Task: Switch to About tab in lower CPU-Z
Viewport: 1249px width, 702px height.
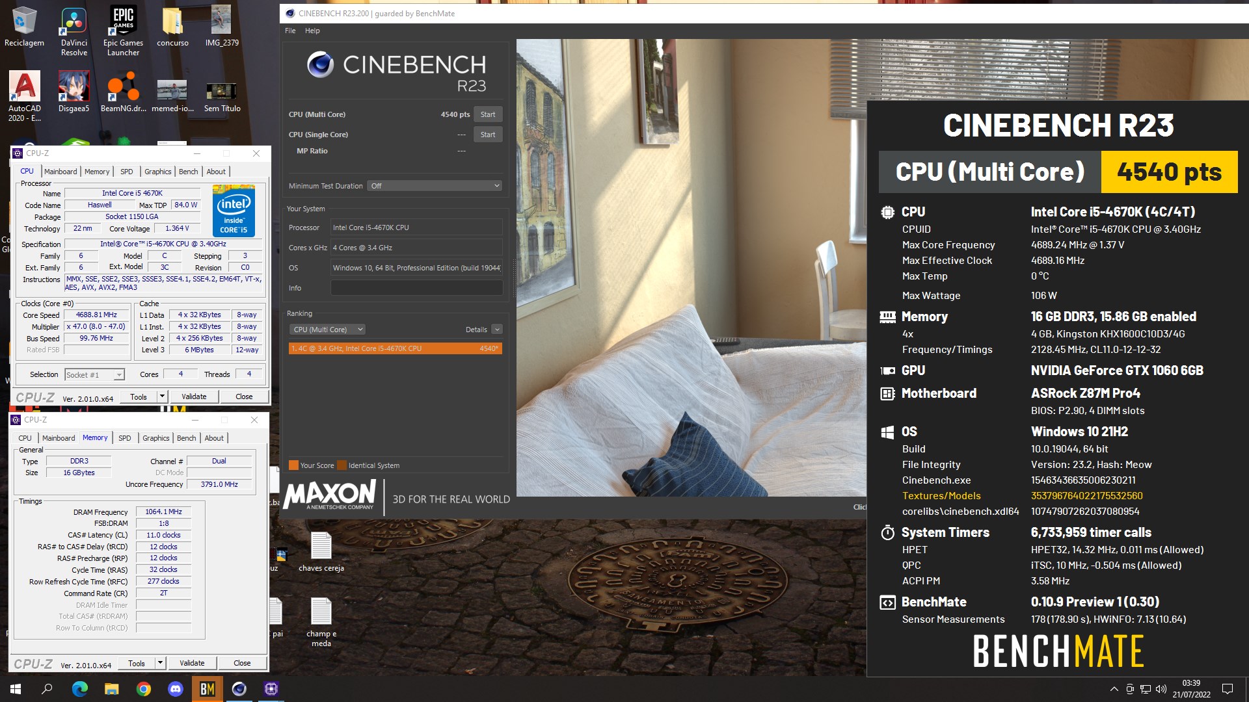Action: pyautogui.click(x=214, y=438)
